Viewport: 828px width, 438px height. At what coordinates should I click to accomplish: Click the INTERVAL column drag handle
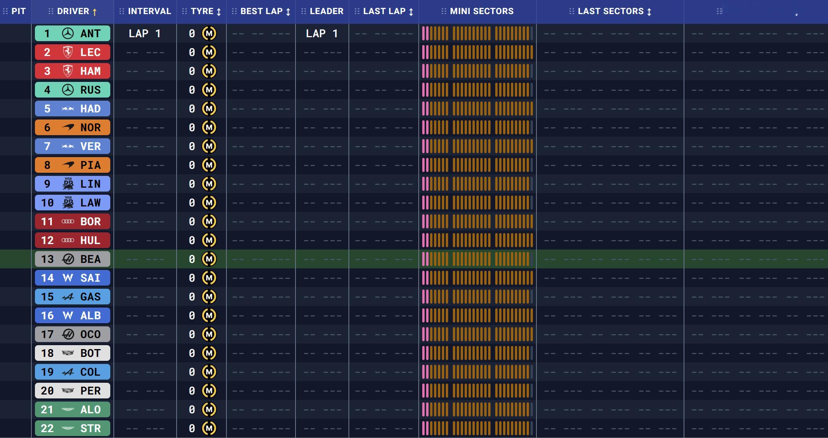pyautogui.click(x=122, y=11)
